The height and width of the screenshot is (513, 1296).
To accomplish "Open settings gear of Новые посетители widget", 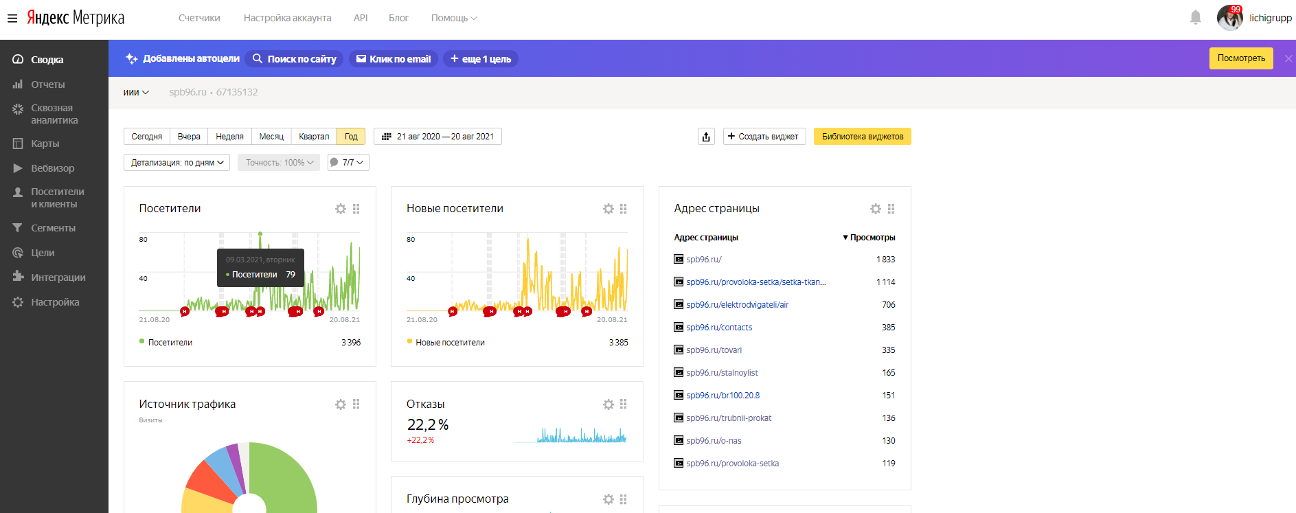I will (609, 209).
